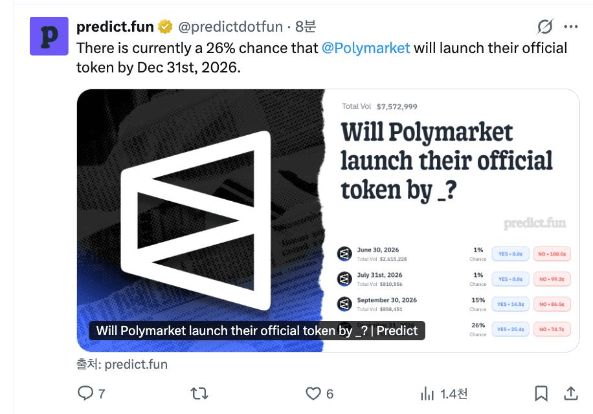593x414 pixels.
Task: Click the predict.fun display name
Action: tap(115, 27)
